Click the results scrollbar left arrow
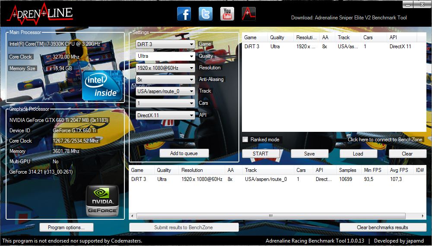This screenshot has width=432, height=246. coord(133,216)
